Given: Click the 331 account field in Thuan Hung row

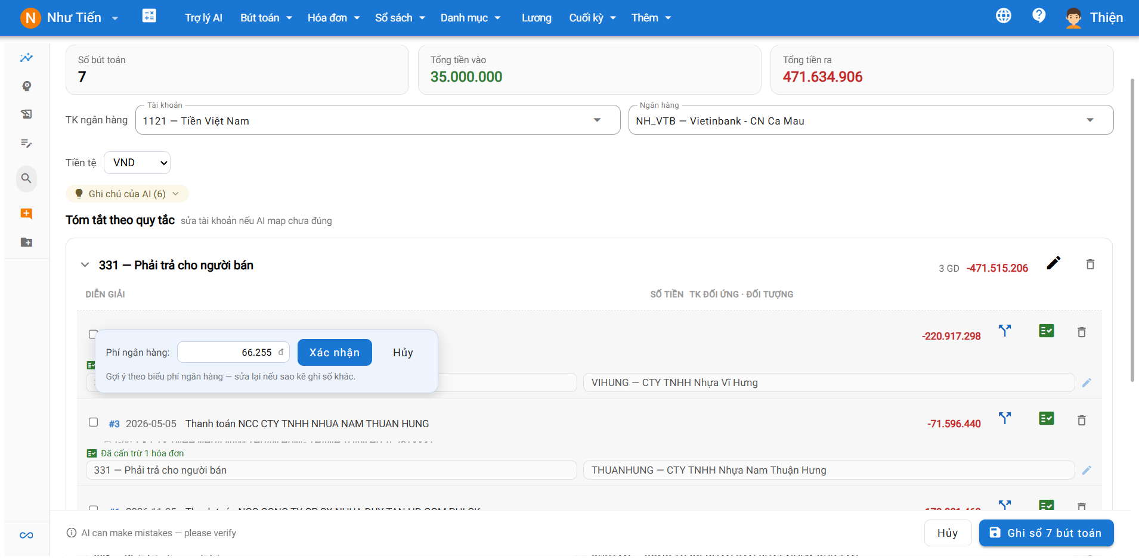Looking at the screenshot, I should [331, 470].
